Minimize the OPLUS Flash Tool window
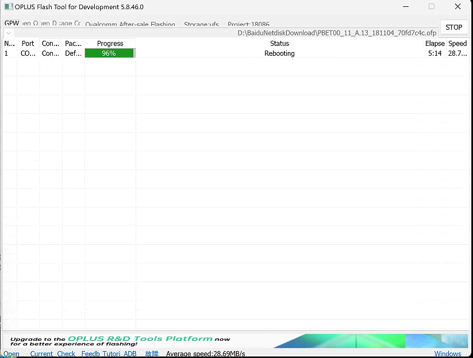473x358 pixels. (406, 7)
